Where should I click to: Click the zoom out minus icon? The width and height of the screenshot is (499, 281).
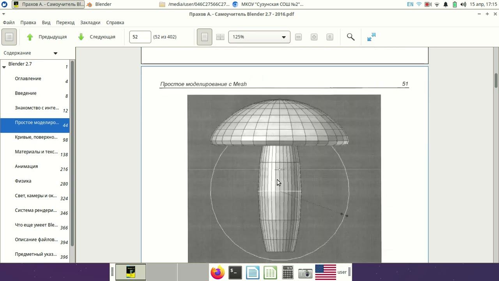tap(298, 37)
